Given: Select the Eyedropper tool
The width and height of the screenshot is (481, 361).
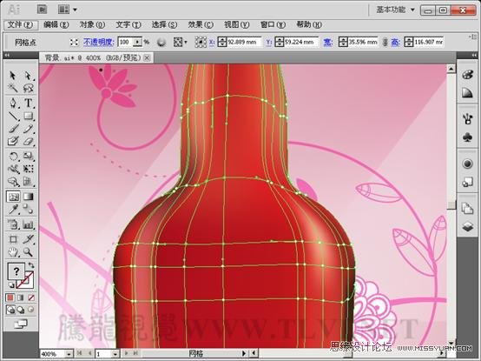Looking at the screenshot, I should point(12,210).
